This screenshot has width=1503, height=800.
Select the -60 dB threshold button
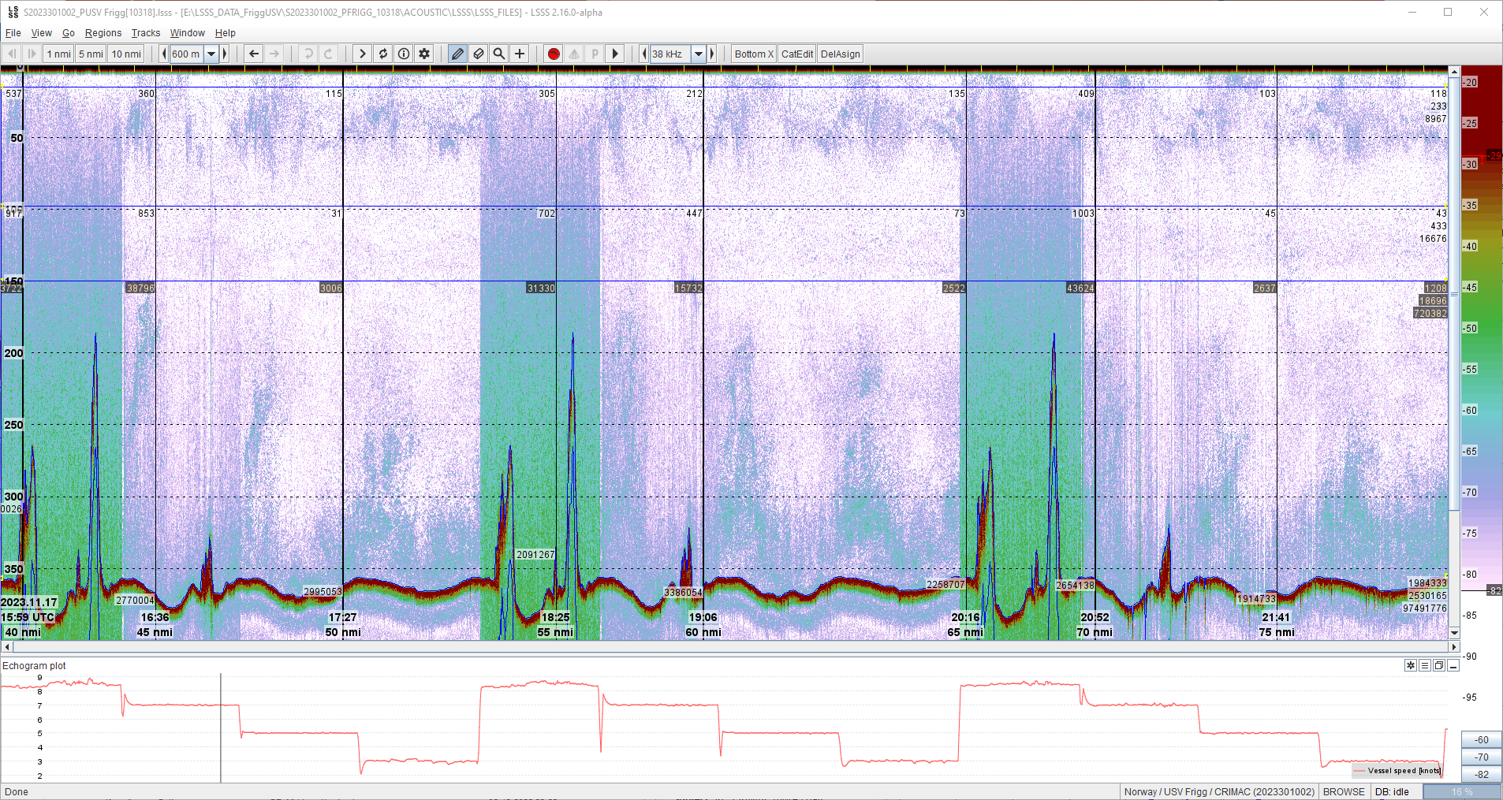(1482, 739)
